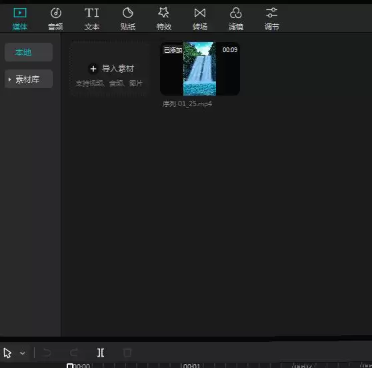Click the redo arrow button
The image size is (372, 368).
pos(74,353)
